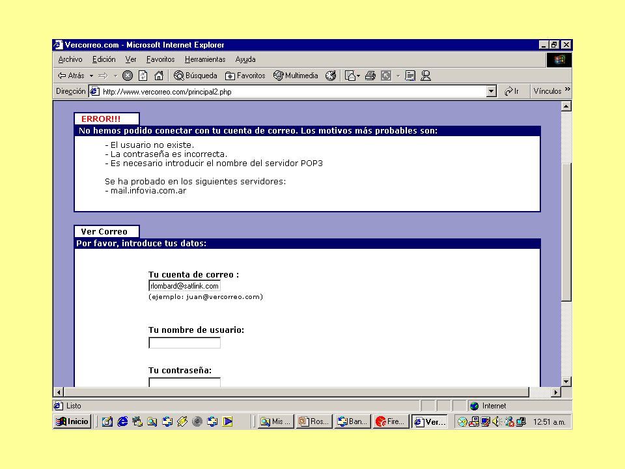This screenshot has width=625, height=469.
Task: Click the lightning bolt quick launch icon
Action: click(x=182, y=421)
